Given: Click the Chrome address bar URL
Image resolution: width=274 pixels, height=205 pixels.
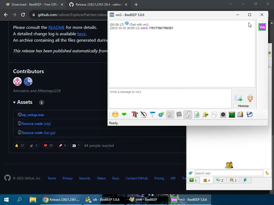Looking at the screenshot, I should pos(73,15).
